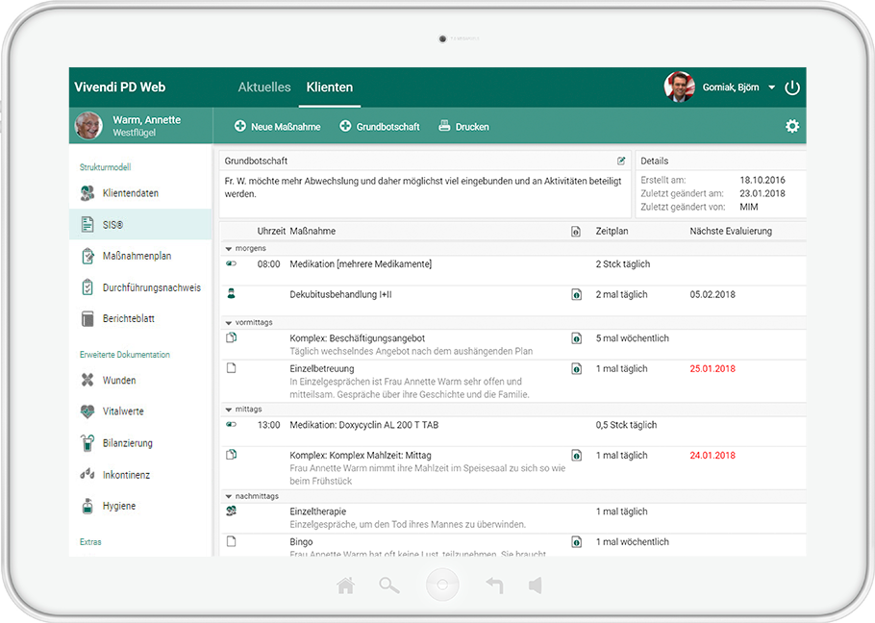Screen dimensions: 875x623
Task: Click info icon on Komplex Mahlzeit Mittag row
Action: coord(577,456)
